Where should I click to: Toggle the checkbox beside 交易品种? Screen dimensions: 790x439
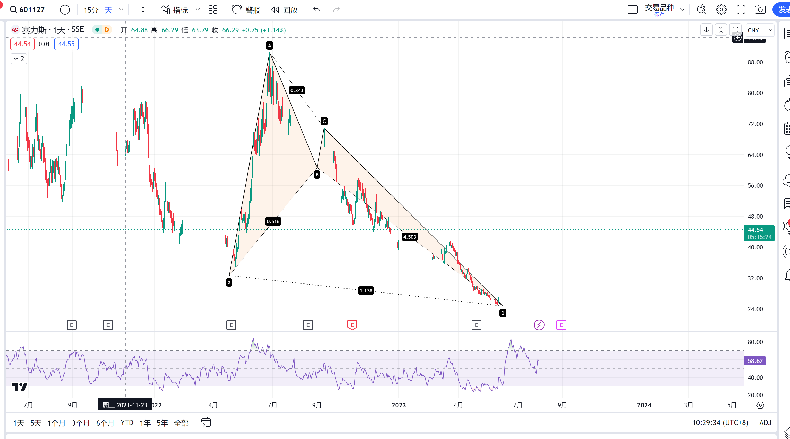(632, 10)
